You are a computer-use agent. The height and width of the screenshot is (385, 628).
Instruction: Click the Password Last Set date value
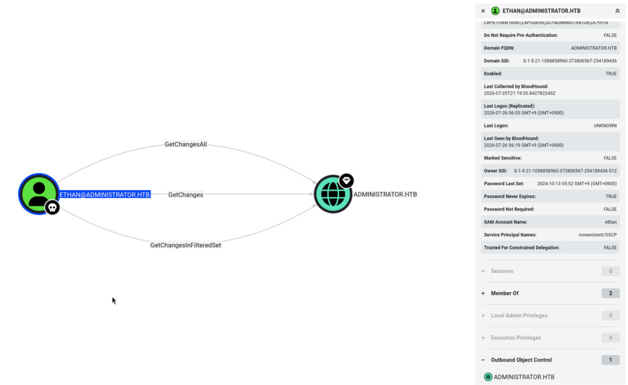coord(577,184)
